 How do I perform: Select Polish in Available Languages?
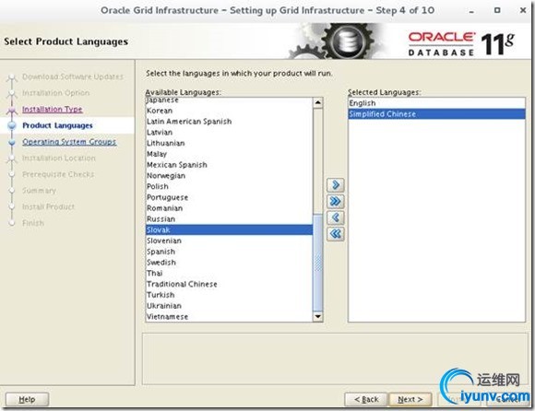pos(229,187)
